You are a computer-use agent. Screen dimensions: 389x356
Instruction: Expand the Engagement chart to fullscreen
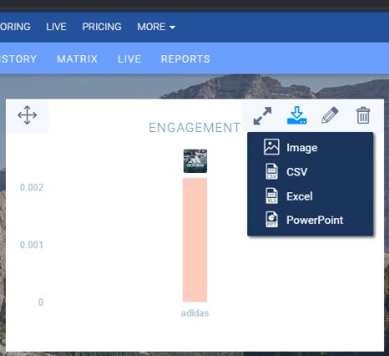[x=262, y=115]
